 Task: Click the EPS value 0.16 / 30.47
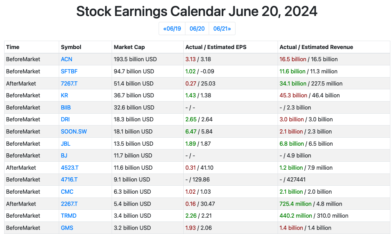coord(200,204)
